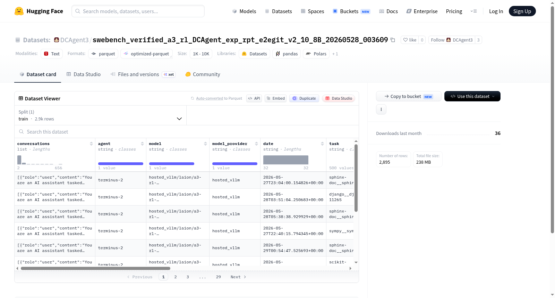Viewport: 555px width, 298px height.
Task: Click the conversations lengths histogram
Action: tap(40, 160)
